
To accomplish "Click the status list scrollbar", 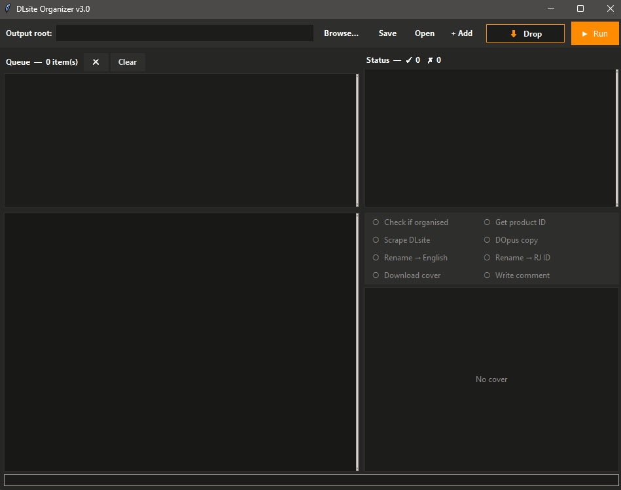I will coord(617,138).
